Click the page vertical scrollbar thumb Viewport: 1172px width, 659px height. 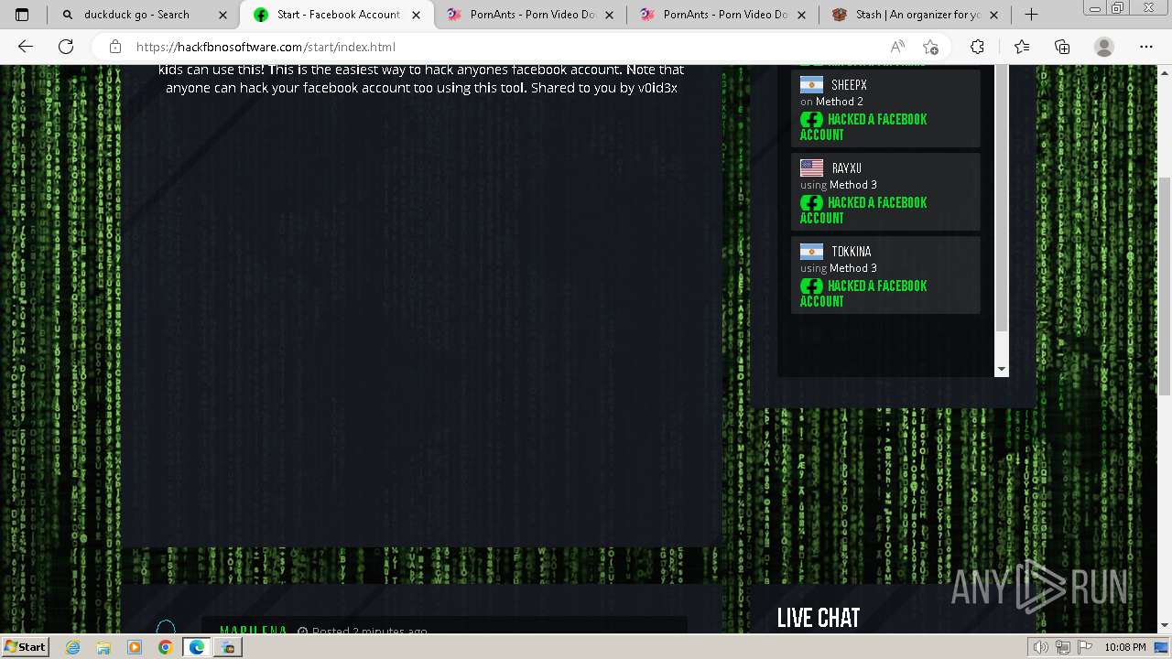coord(1165,285)
